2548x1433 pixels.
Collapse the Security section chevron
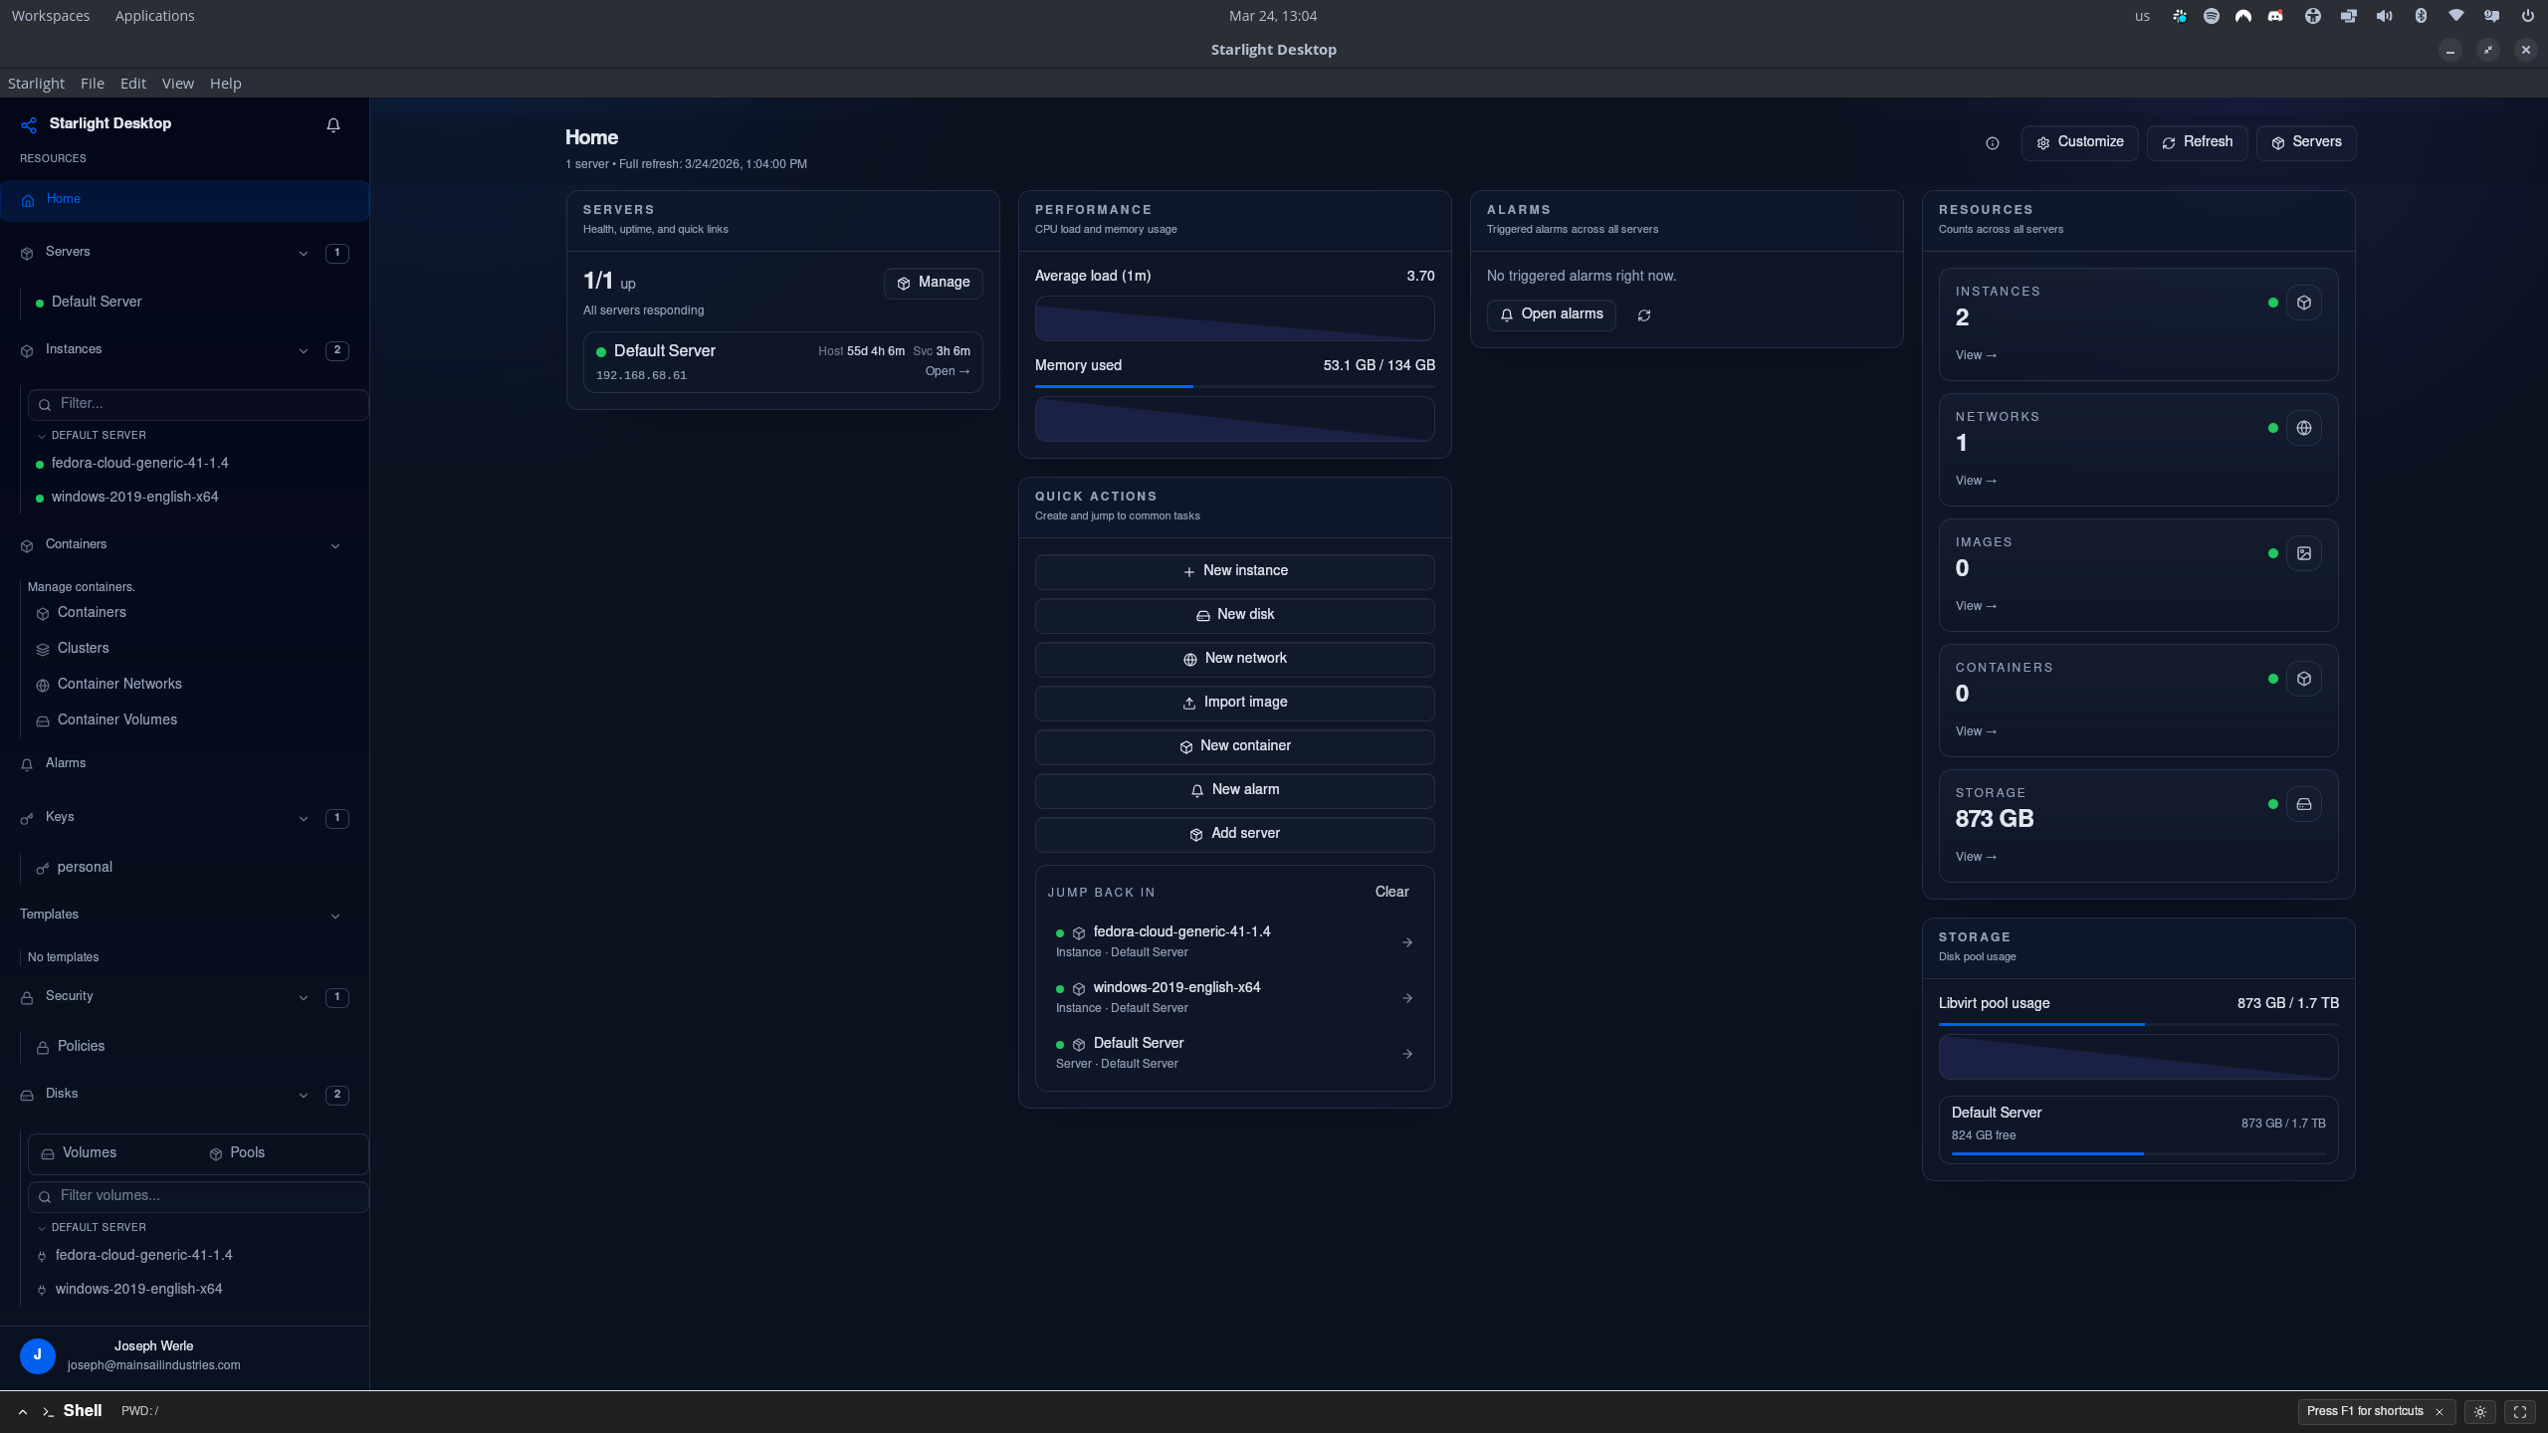click(x=304, y=998)
